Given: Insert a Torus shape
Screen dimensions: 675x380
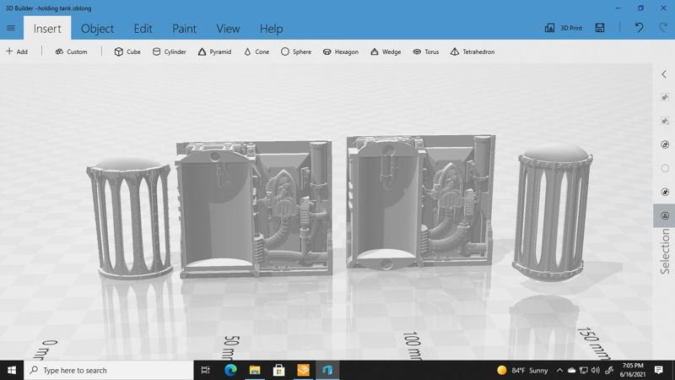Looking at the screenshot, I should (426, 52).
